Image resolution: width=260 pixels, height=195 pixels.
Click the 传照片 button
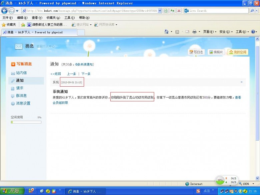[x=216, y=52]
